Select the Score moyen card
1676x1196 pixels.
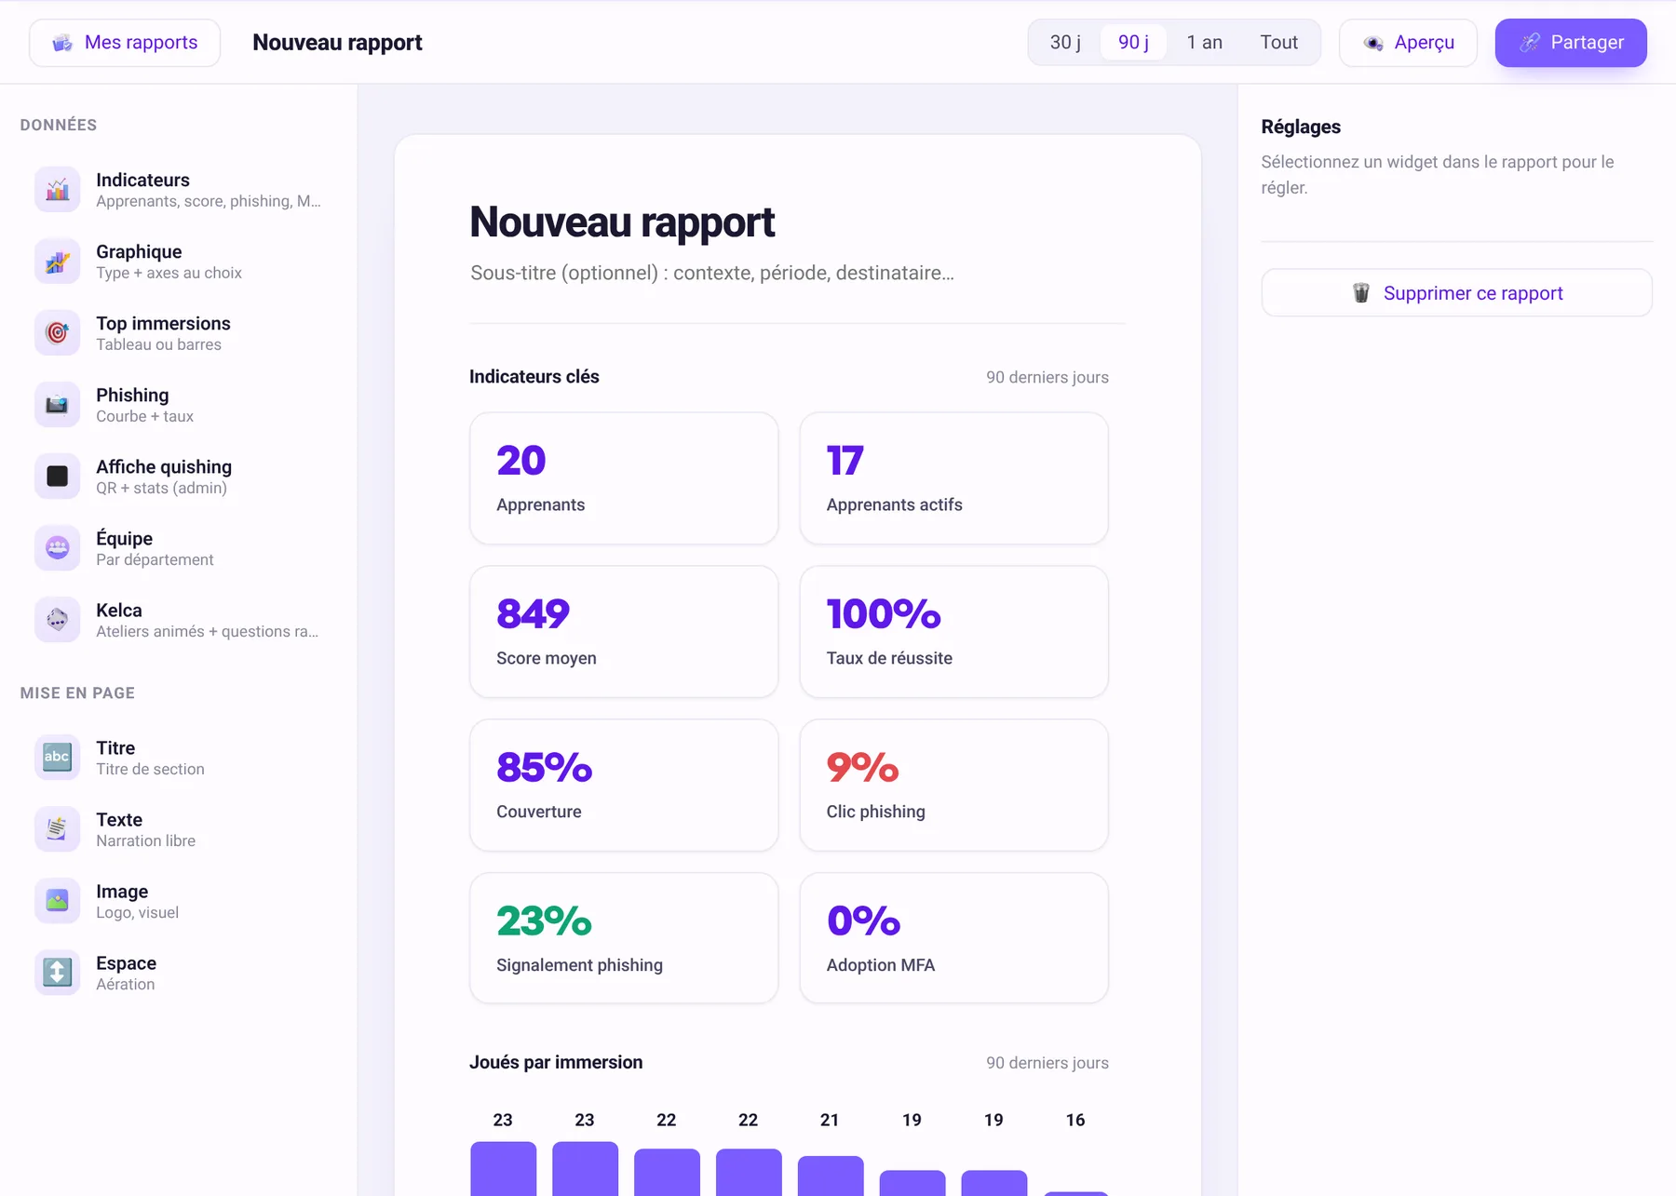[x=624, y=632]
